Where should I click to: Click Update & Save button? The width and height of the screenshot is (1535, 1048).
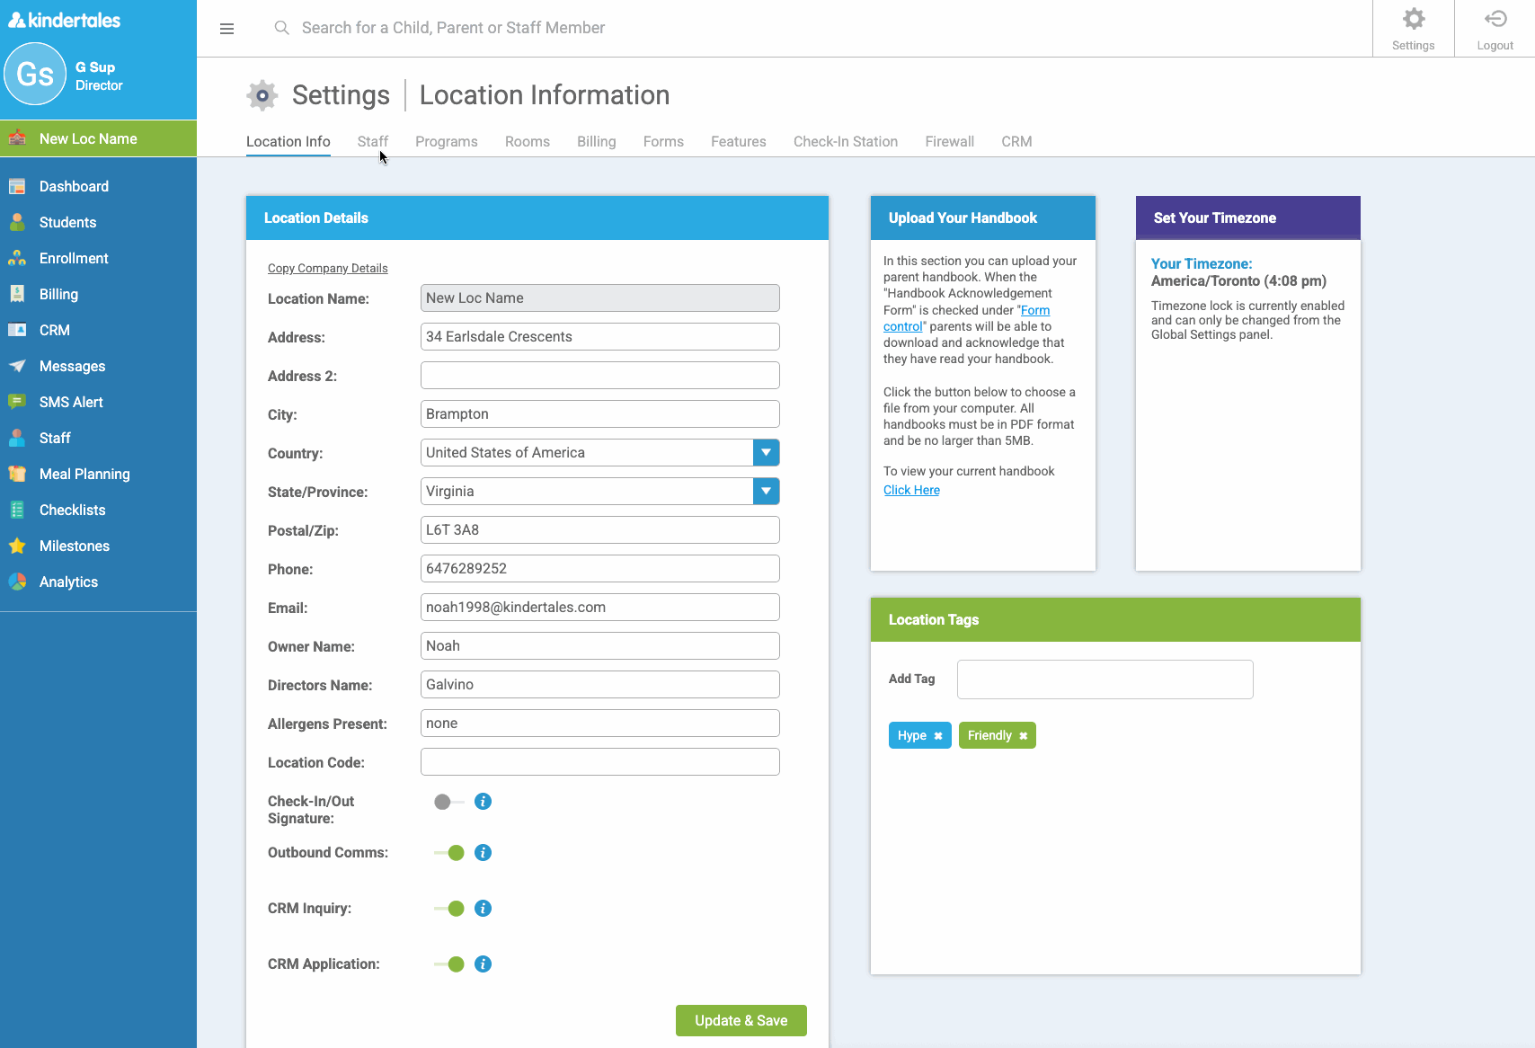741,1020
